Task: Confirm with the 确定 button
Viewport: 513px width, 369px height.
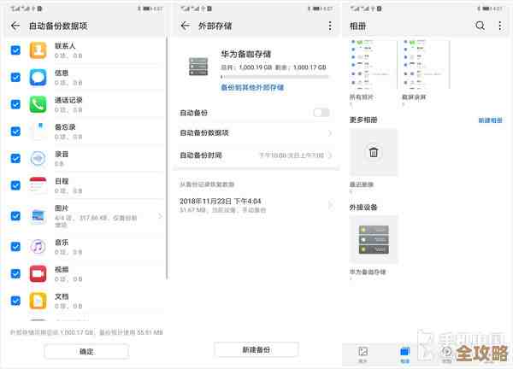Action: tap(86, 352)
